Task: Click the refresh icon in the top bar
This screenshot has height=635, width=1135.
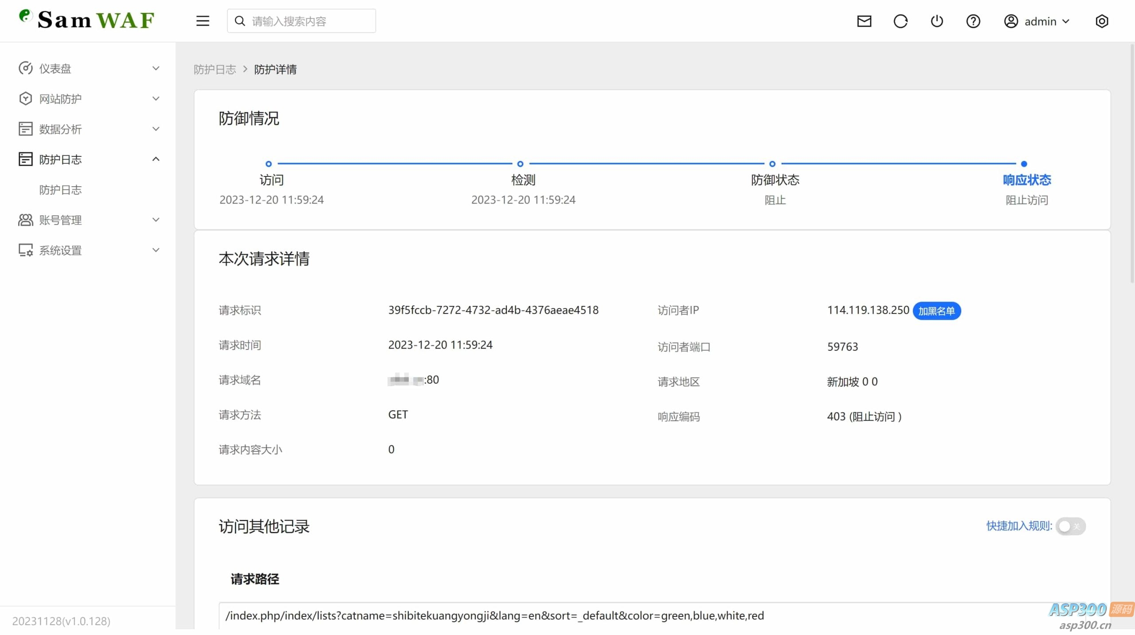Action: coord(900,21)
